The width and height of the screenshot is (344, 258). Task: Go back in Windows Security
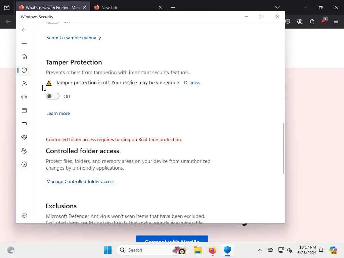(x=24, y=30)
